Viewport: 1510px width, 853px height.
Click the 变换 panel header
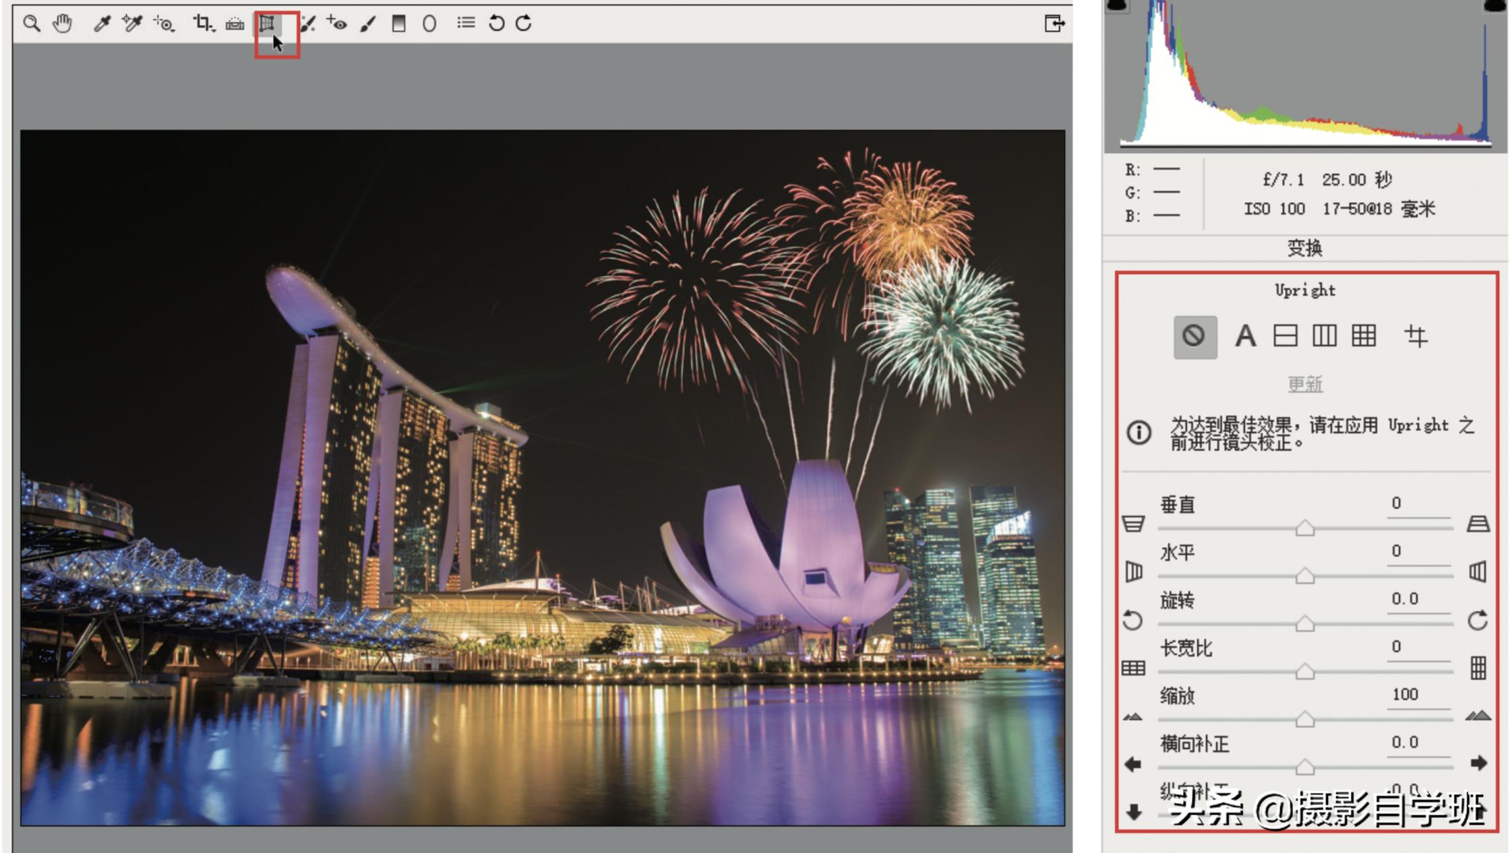(1304, 248)
